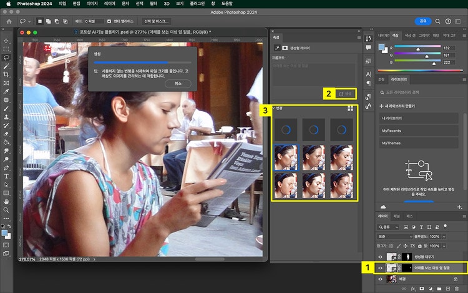Hide the 생성형 채우기 layer

click(380, 256)
